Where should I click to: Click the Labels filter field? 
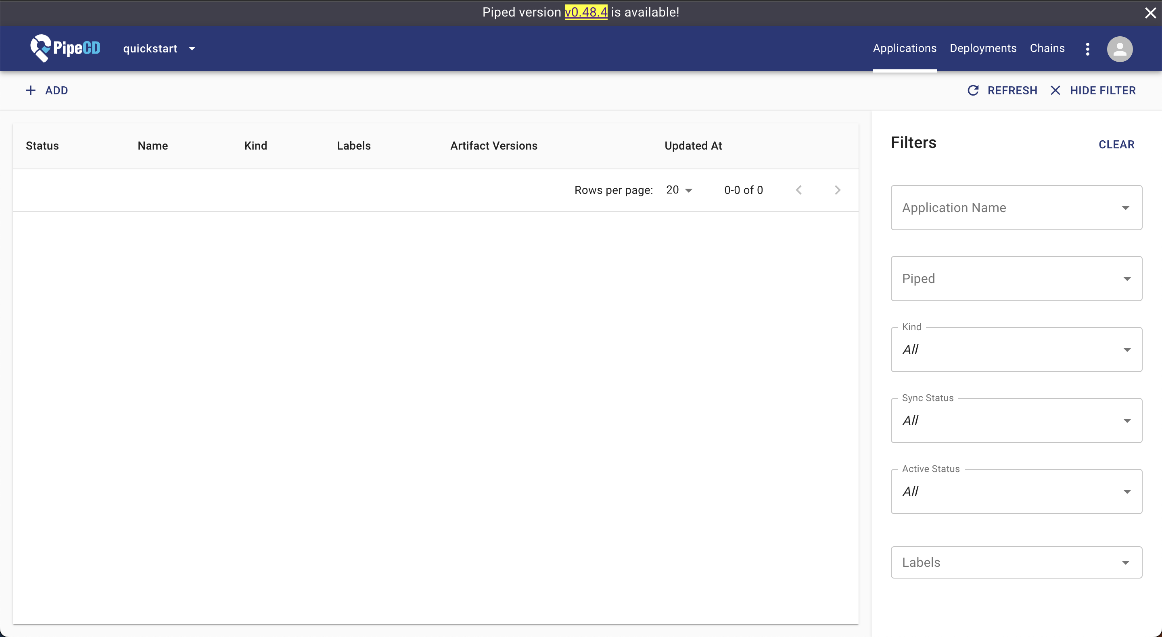pyautogui.click(x=1006, y=562)
